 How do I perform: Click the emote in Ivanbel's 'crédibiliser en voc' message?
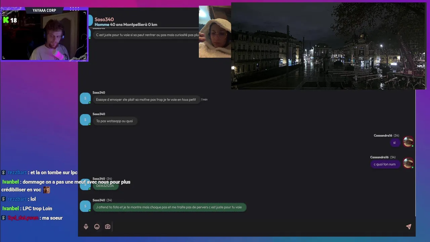46,190
